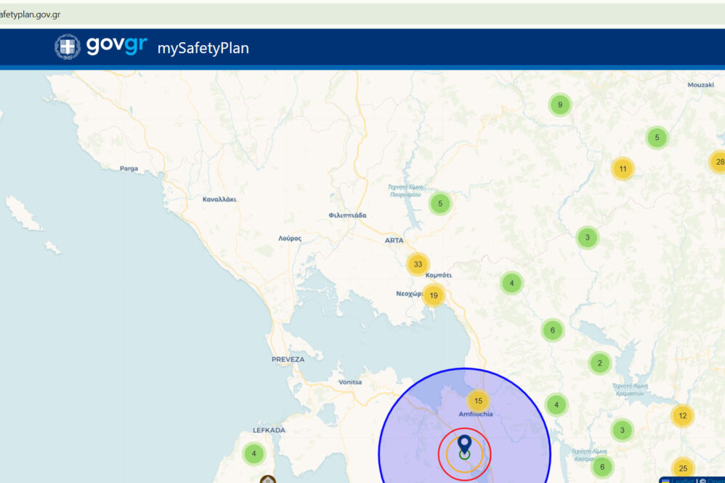The width and height of the screenshot is (725, 483).
Task: Expand the yellow cluster marked 25
Action: coord(682,468)
